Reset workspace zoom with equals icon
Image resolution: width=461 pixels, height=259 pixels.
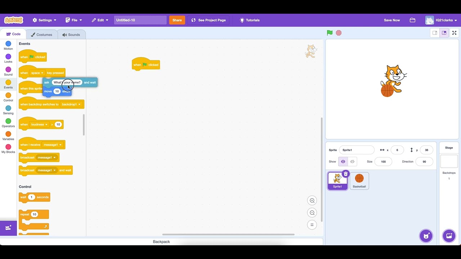312,225
